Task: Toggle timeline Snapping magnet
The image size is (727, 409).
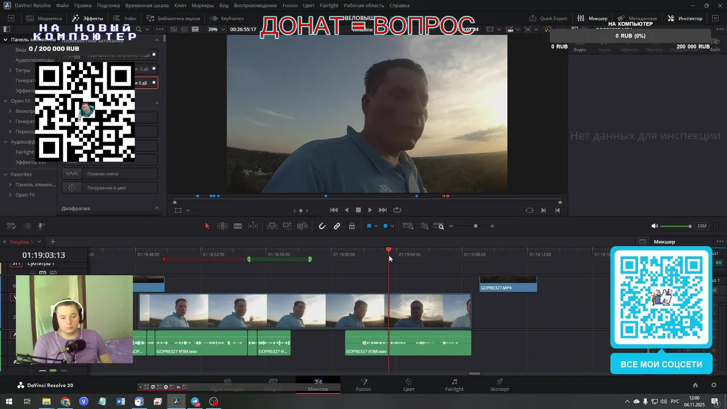Action: (322, 226)
